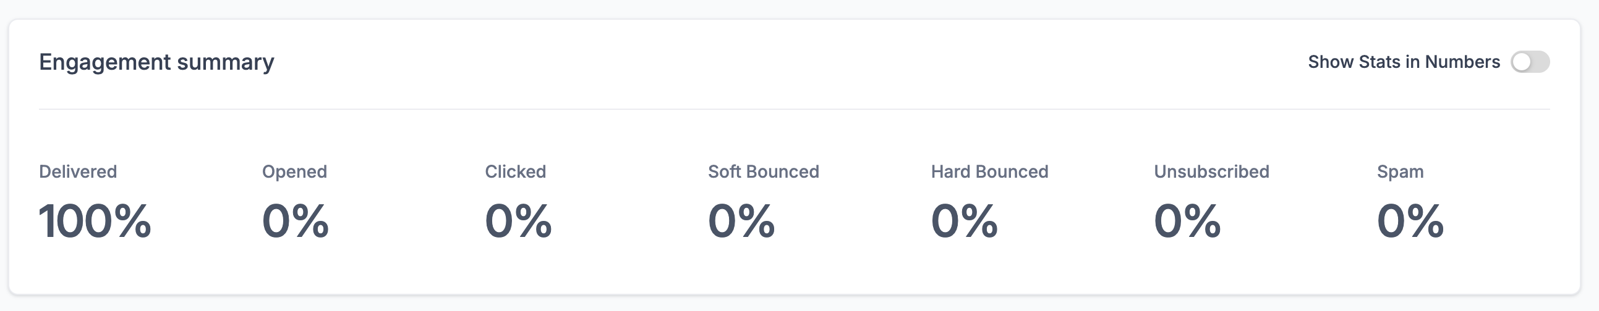Click the Hard Bounced stat label
This screenshot has width=1599, height=311.
point(989,172)
